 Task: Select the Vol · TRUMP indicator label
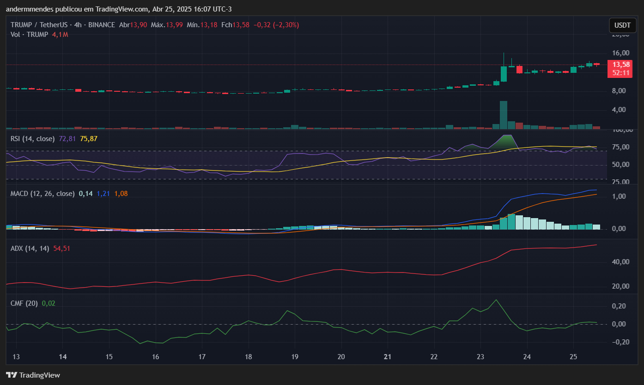[x=29, y=35]
